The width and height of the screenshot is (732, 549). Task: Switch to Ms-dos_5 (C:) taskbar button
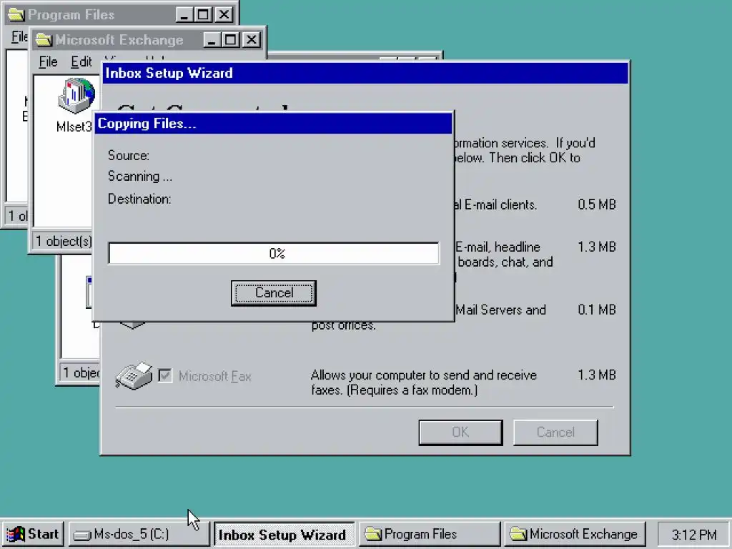(x=139, y=534)
